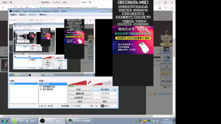Open the reading mode icon in browser toolbar
221x124 pixels.
tap(160, 8)
